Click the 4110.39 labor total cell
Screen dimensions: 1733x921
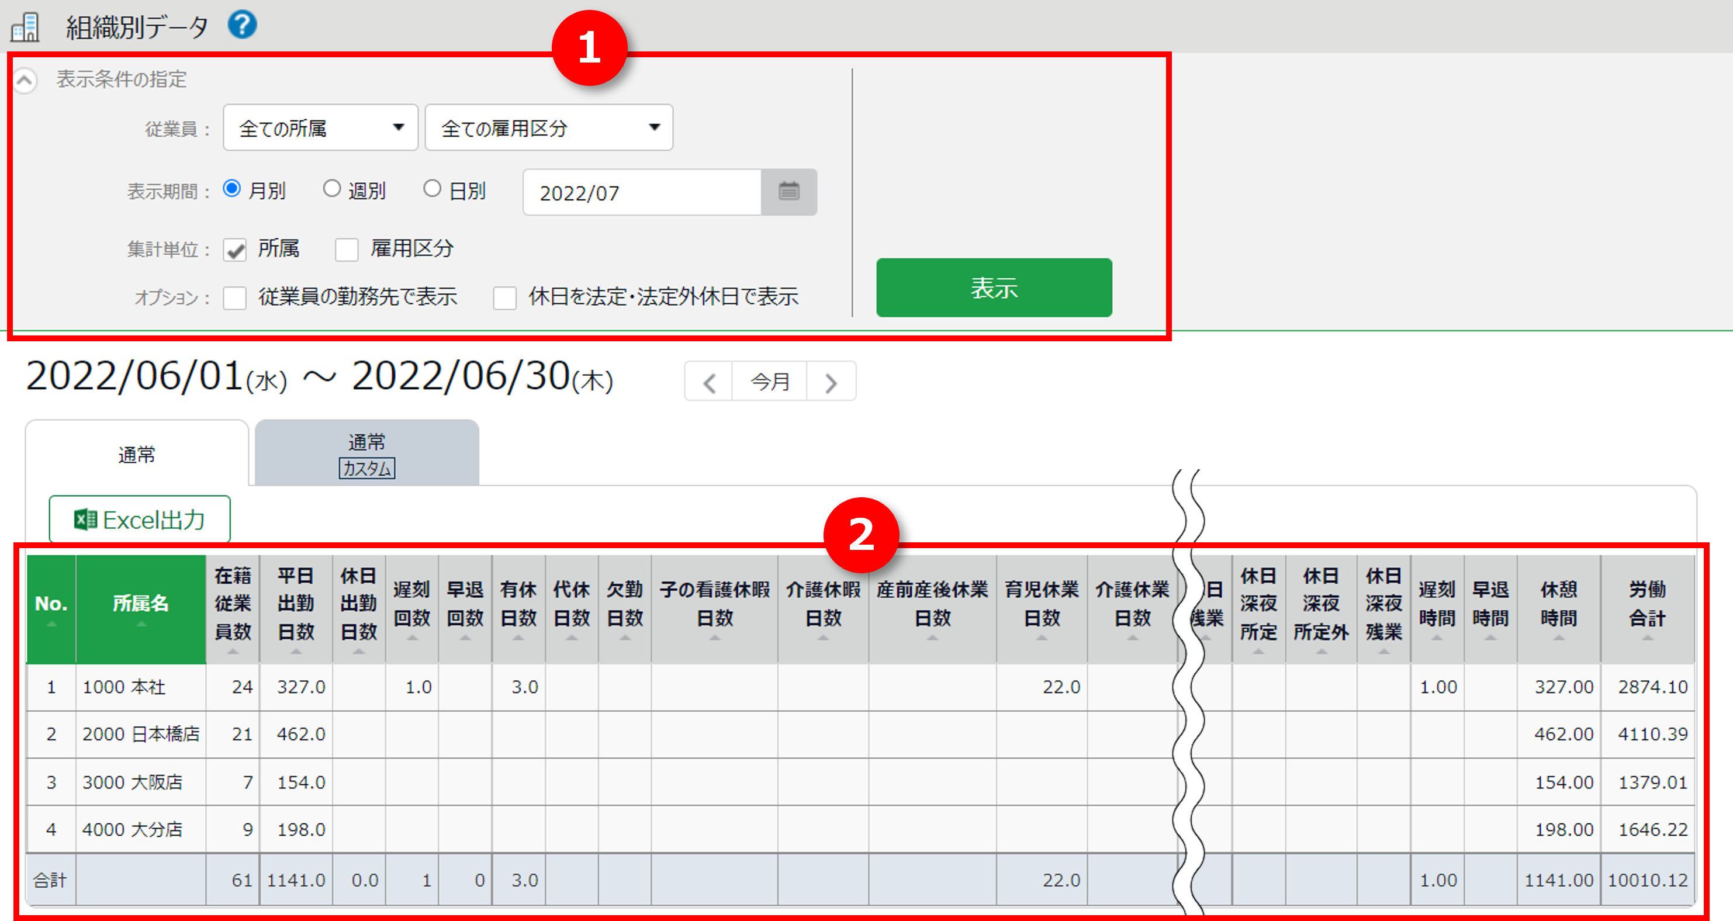click(1648, 734)
